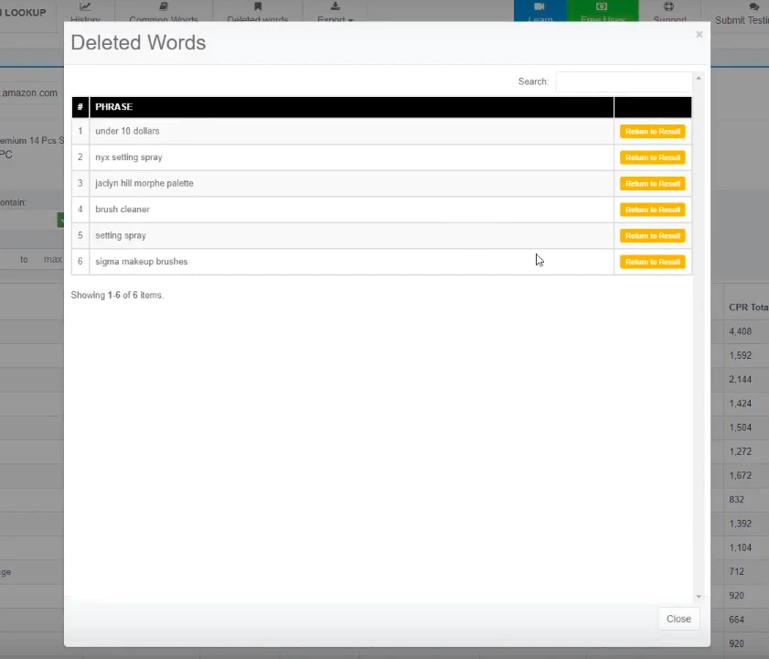The width and height of the screenshot is (769, 659).
Task: Return "under 10 dollars" to results
Action: pyautogui.click(x=652, y=131)
